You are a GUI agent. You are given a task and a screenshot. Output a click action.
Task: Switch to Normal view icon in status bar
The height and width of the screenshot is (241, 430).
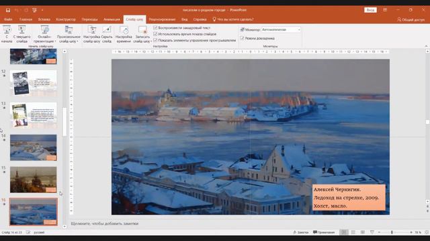coord(343,232)
